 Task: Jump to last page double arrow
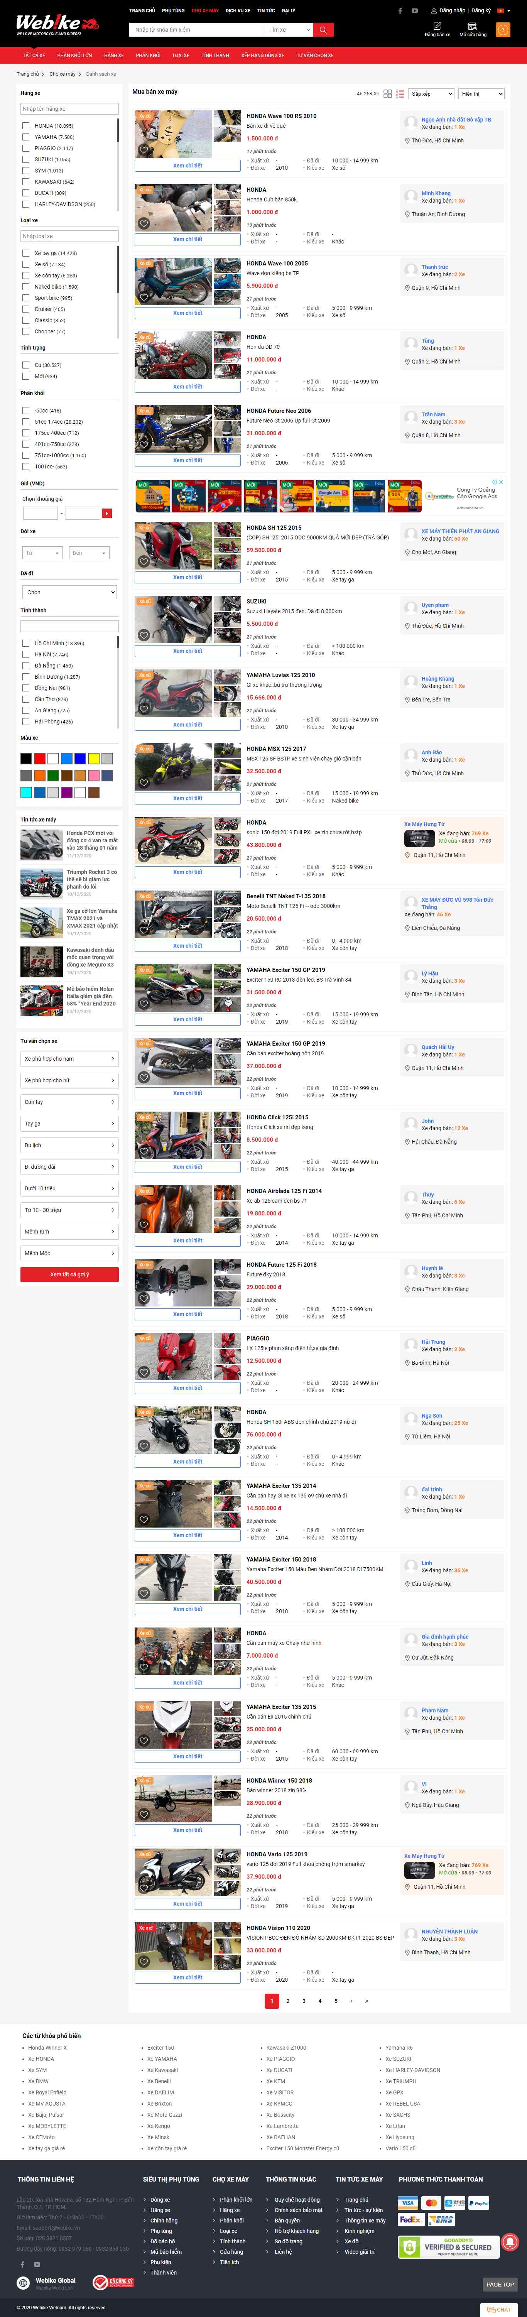[x=367, y=2001]
